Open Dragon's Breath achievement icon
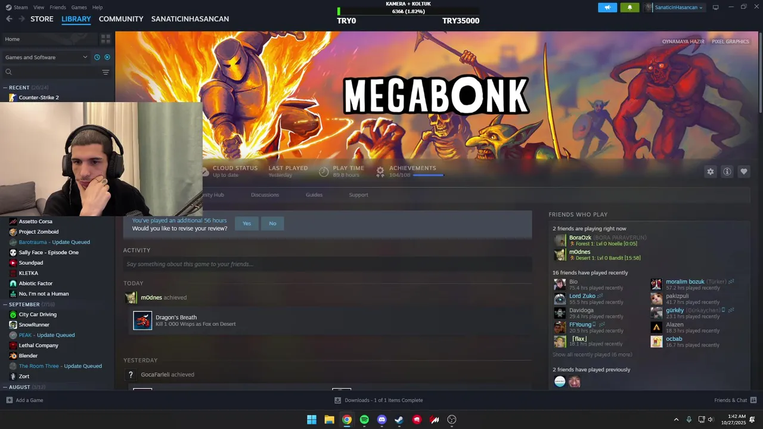Image resolution: width=763 pixels, height=429 pixels. [142, 321]
